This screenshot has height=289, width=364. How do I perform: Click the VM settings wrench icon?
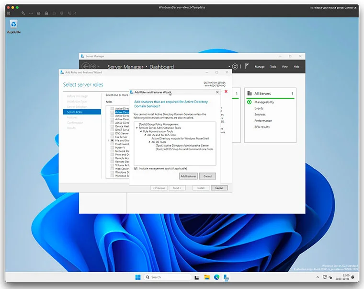coord(23,13)
